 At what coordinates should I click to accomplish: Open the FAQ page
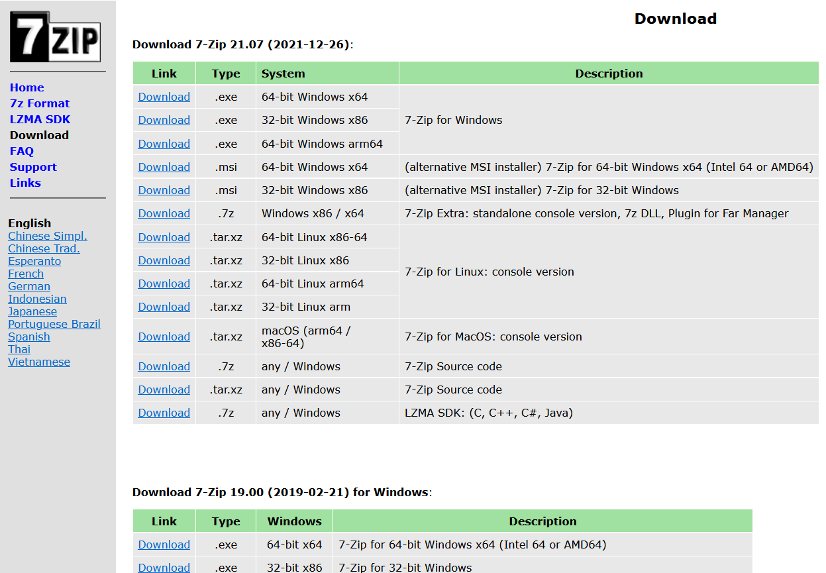tap(21, 151)
